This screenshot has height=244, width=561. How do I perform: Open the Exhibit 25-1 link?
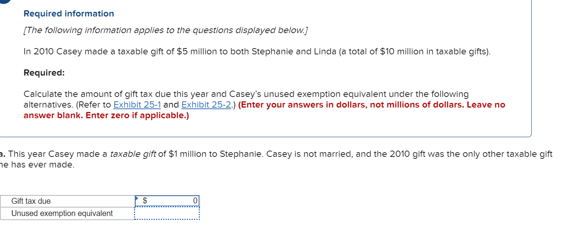click(x=137, y=105)
